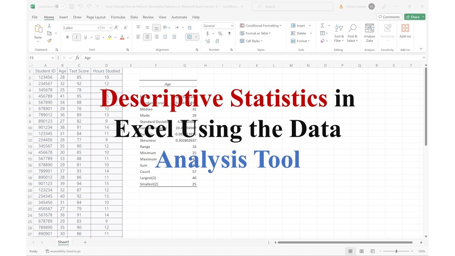
Task: Toggle Bottom Align vertical alignment
Action: click(x=156, y=28)
